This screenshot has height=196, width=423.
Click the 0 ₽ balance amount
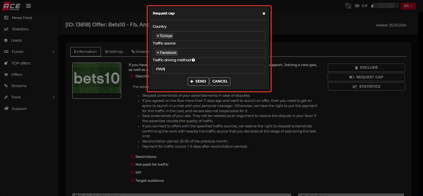point(364,6)
